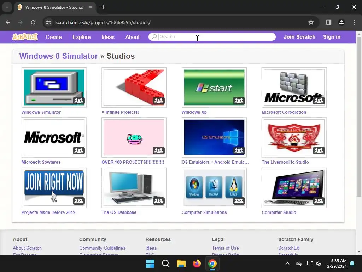Open the Create menu item
The image size is (362, 272).
(x=54, y=37)
